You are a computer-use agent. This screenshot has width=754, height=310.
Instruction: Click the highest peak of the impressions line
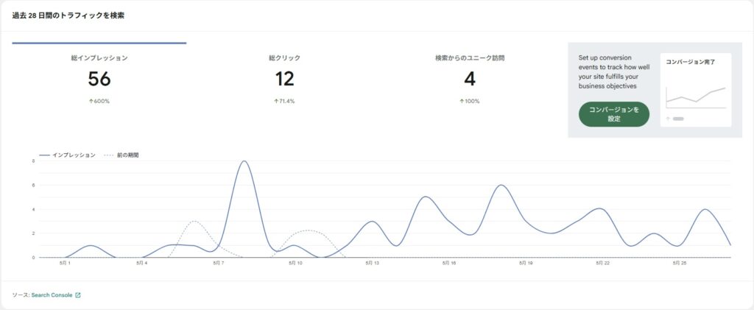[244, 161]
